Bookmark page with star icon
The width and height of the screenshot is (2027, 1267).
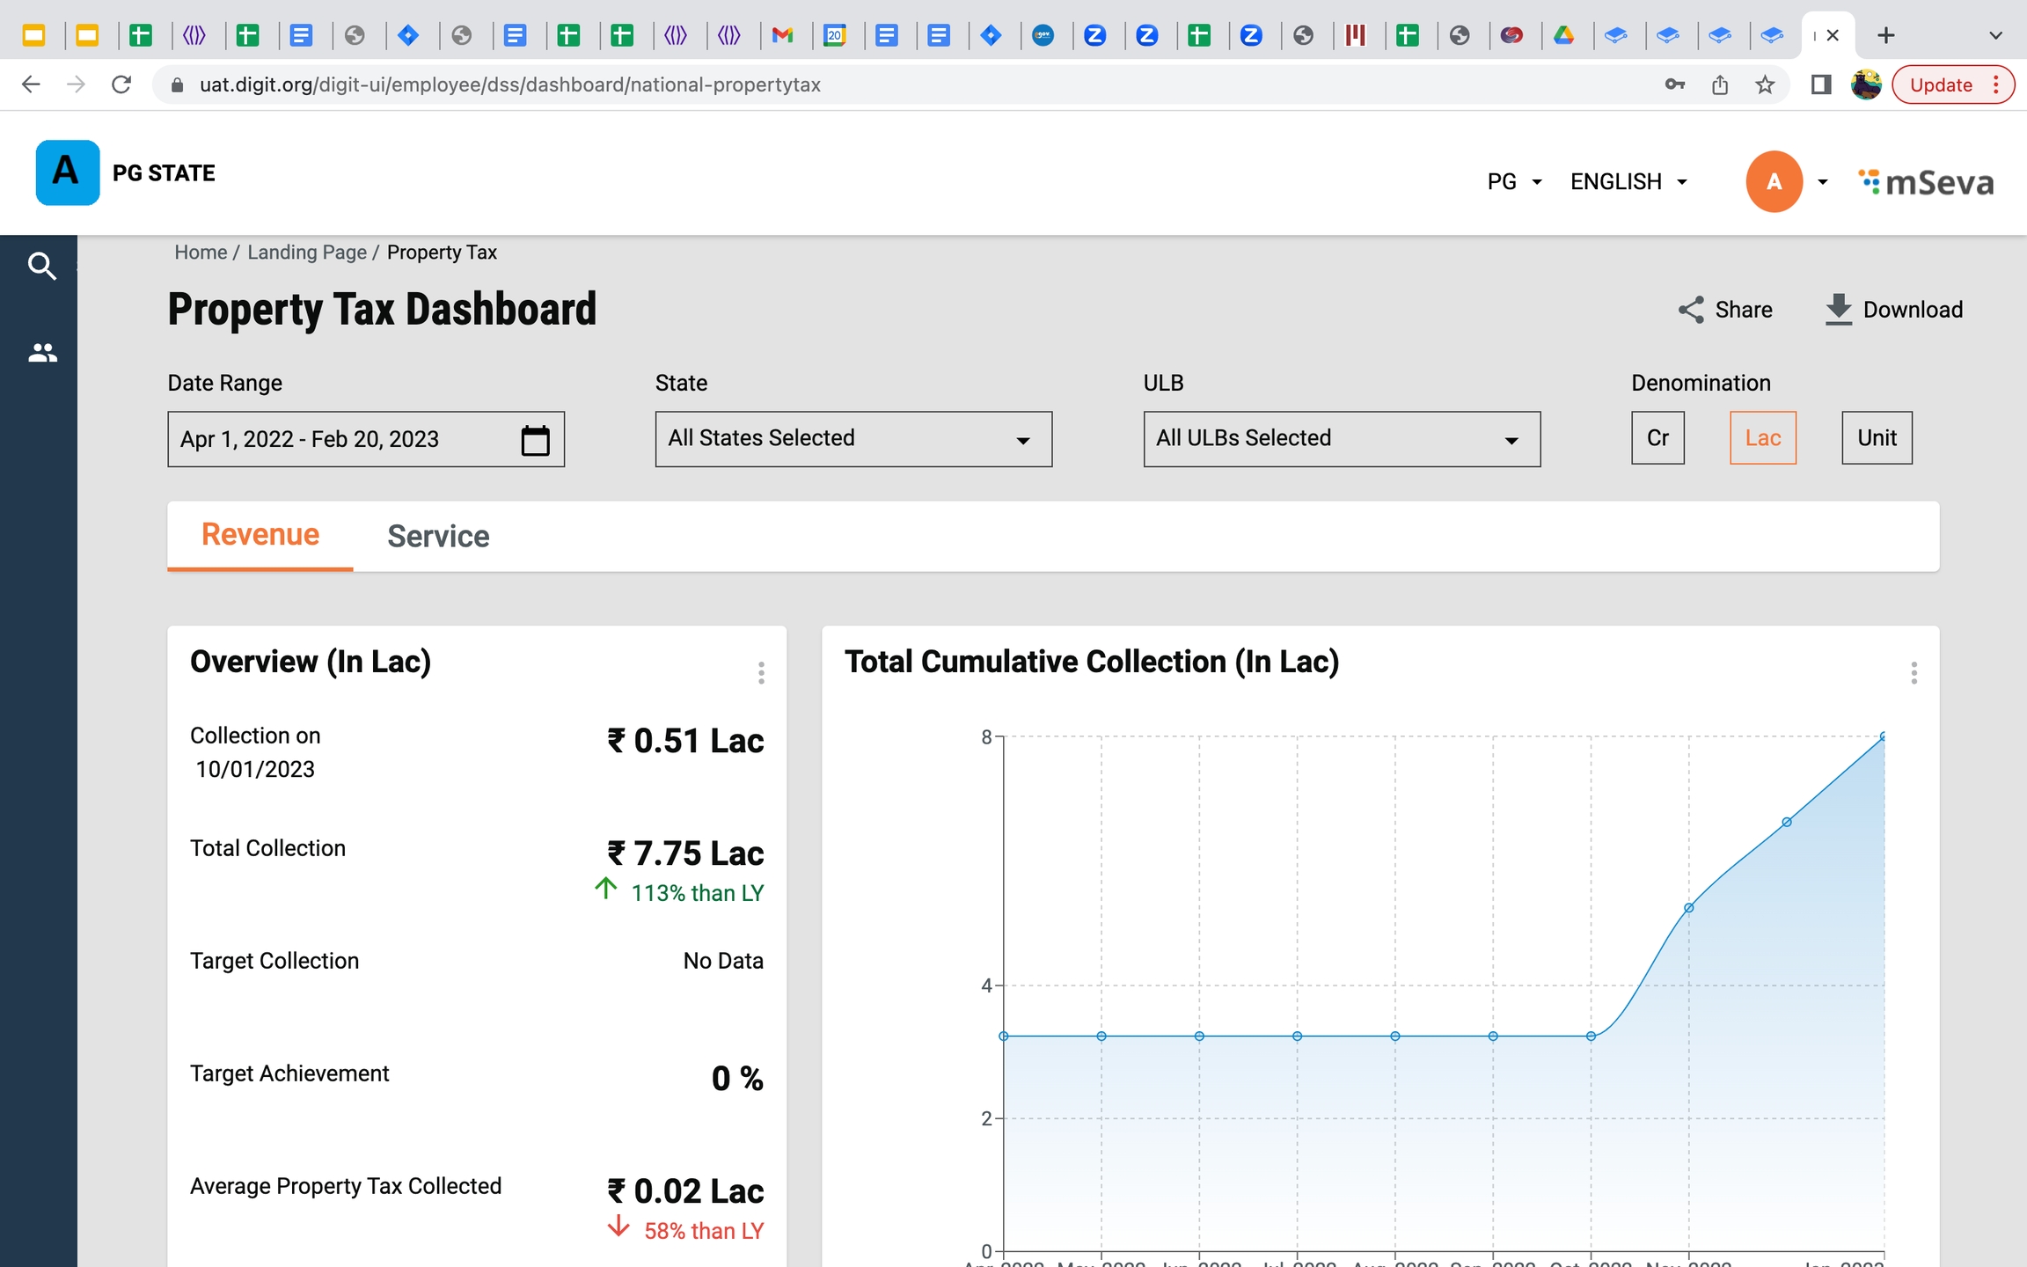pos(1765,85)
